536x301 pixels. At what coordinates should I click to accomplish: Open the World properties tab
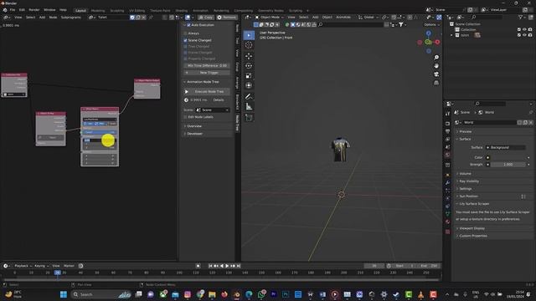(x=447, y=155)
